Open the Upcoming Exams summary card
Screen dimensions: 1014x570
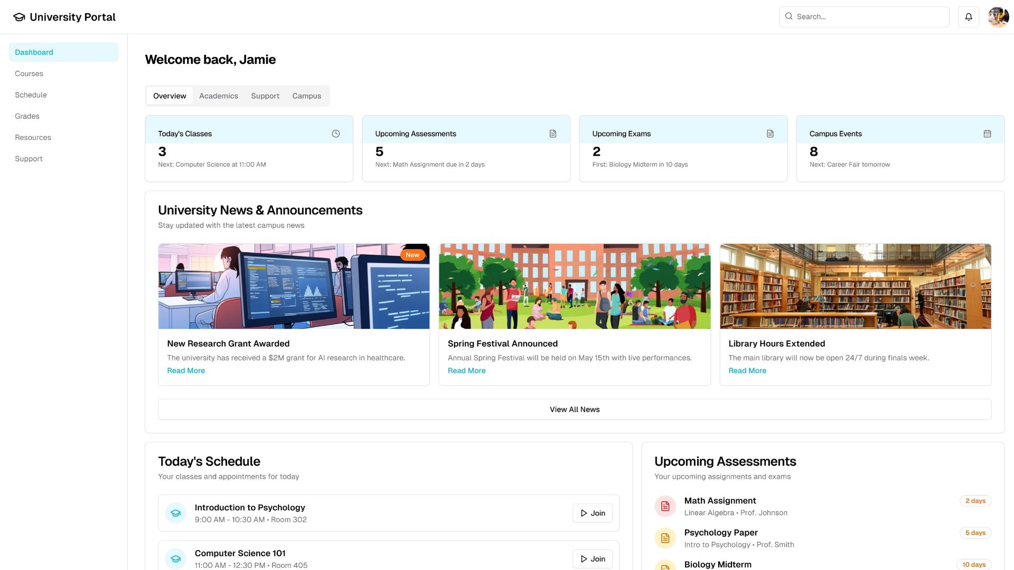pos(683,149)
